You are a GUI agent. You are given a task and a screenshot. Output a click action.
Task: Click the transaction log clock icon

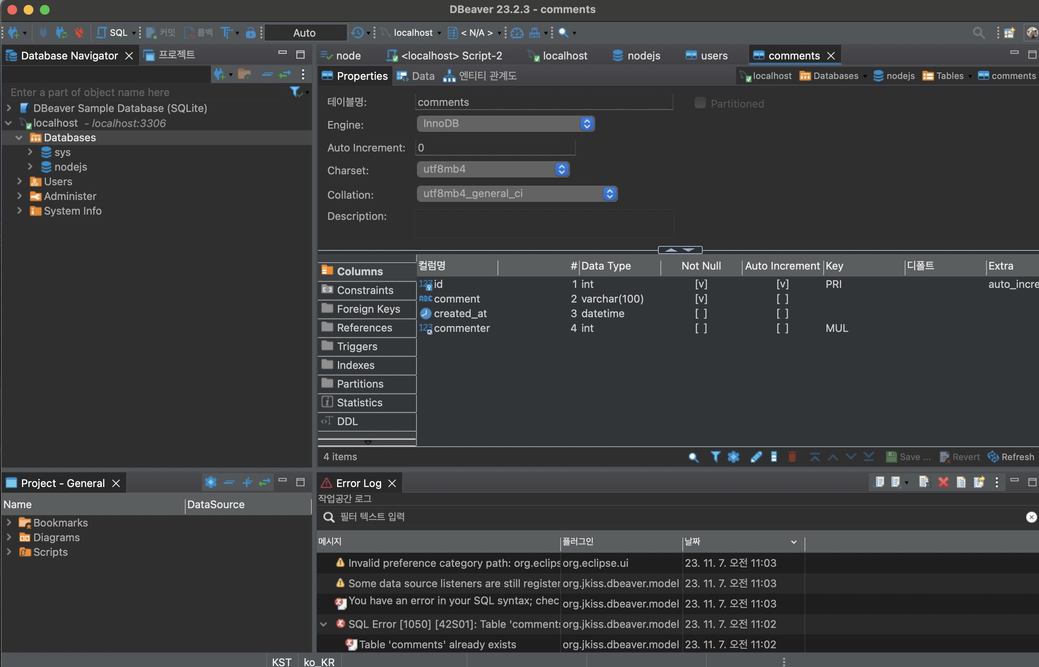(x=357, y=33)
